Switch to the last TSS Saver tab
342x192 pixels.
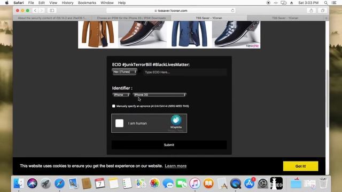click(285, 18)
